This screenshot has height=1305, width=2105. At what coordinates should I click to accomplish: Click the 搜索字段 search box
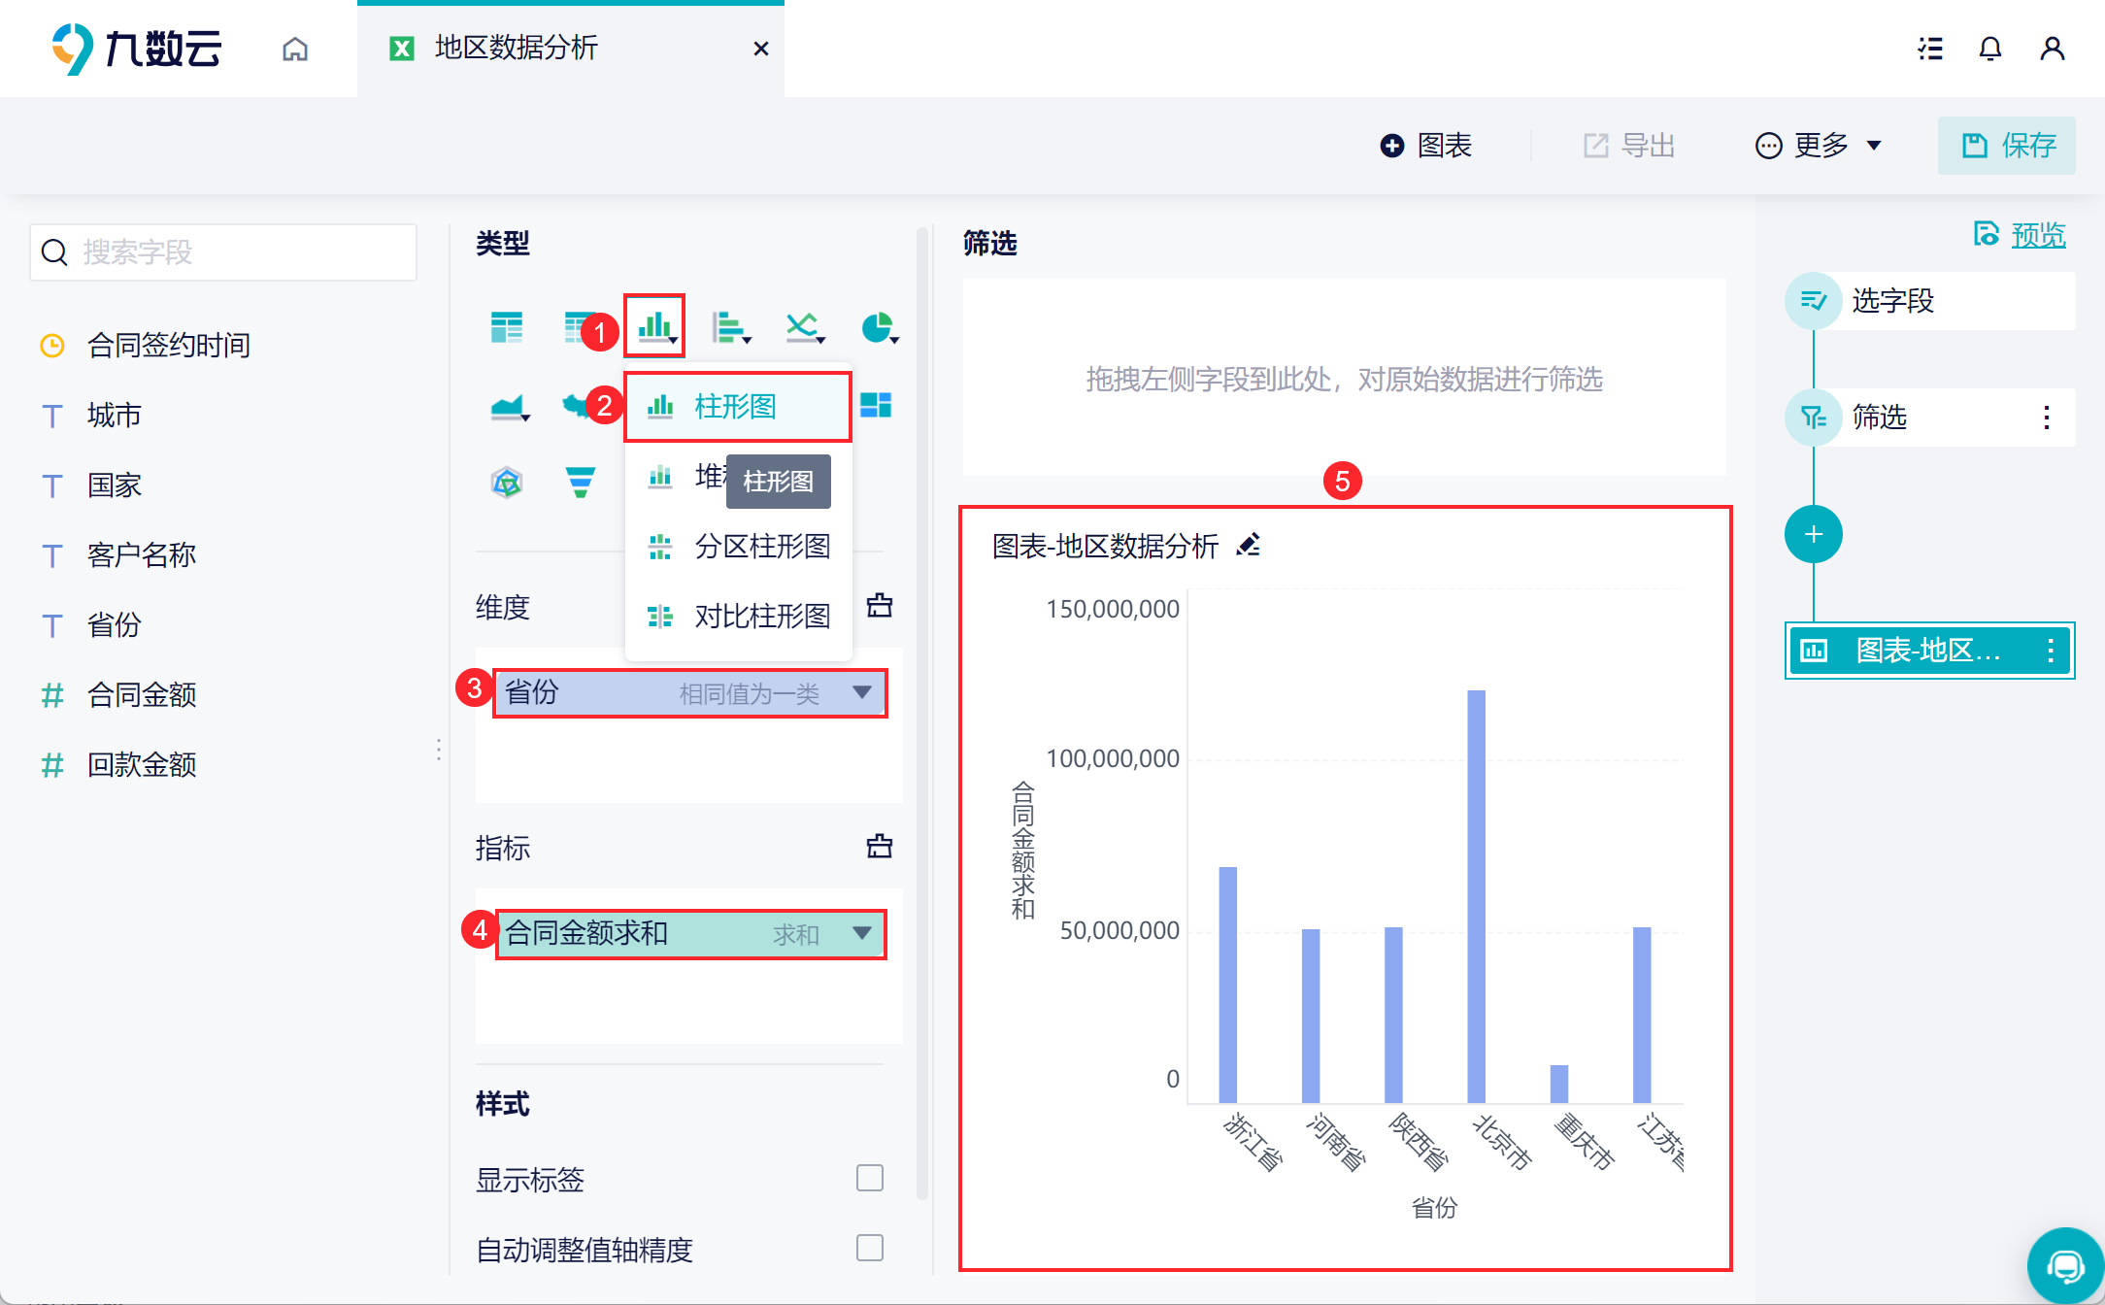click(x=223, y=252)
